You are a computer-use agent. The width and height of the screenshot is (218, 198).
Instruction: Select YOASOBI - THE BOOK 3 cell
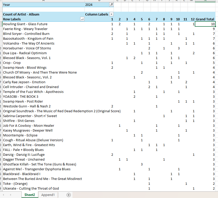tap(43, 96)
